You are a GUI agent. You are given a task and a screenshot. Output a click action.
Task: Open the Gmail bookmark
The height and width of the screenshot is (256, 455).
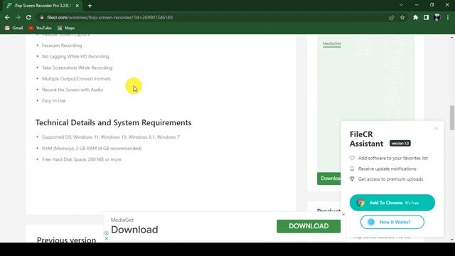coord(14,28)
